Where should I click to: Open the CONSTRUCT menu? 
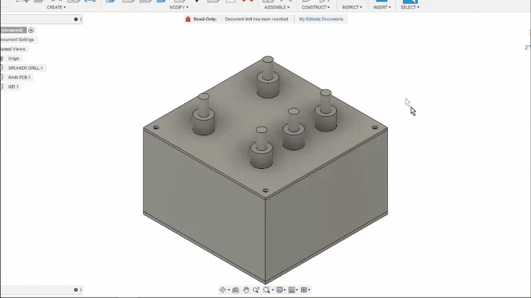pyautogui.click(x=316, y=7)
